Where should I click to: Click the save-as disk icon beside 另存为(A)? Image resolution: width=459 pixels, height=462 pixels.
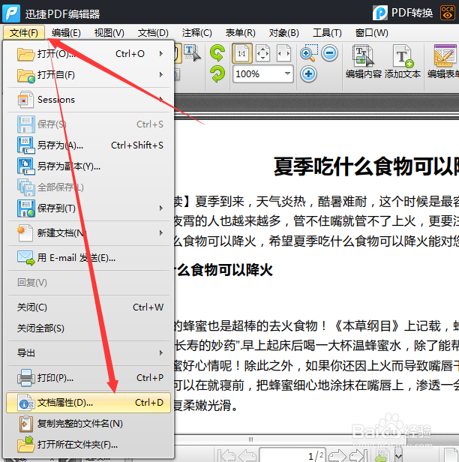(x=26, y=145)
